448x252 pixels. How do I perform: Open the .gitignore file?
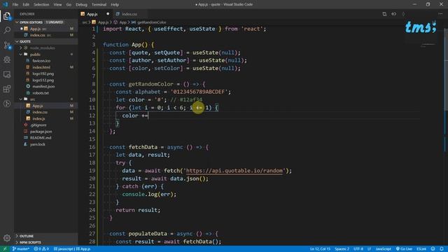point(38,125)
